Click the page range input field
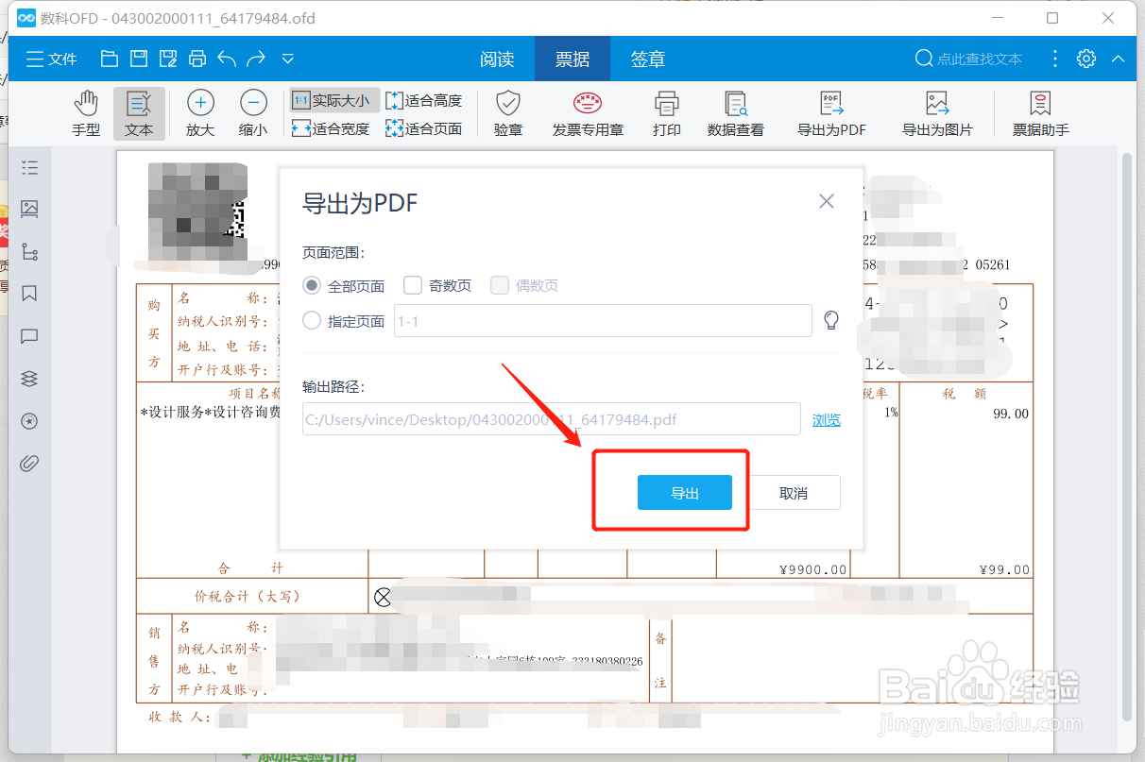Screen dimensions: 1145x762 602,320
